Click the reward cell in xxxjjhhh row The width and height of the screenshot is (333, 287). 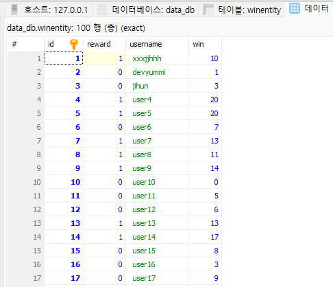(x=104, y=58)
